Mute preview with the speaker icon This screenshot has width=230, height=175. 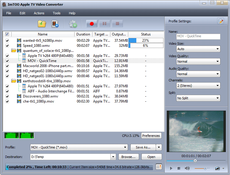click(187, 168)
